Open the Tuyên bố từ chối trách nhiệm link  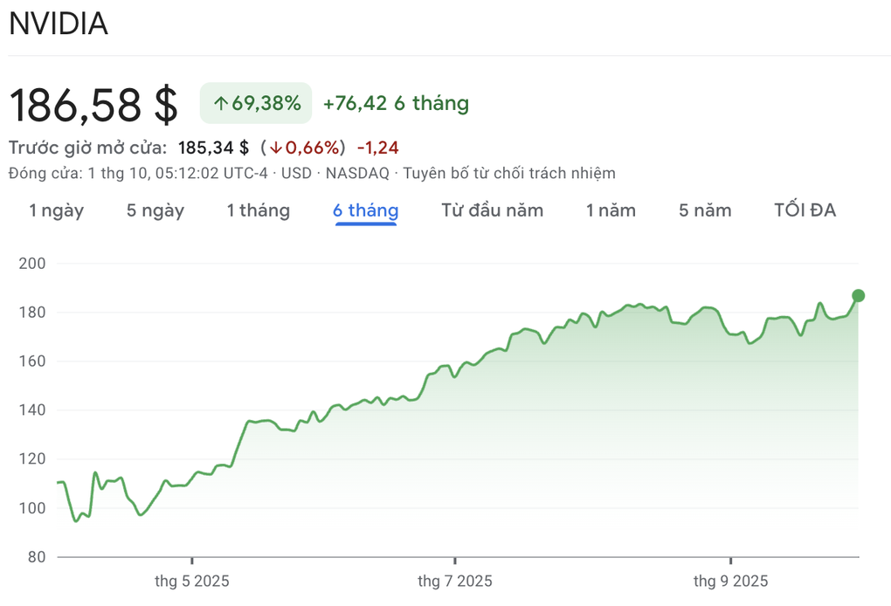tap(508, 173)
